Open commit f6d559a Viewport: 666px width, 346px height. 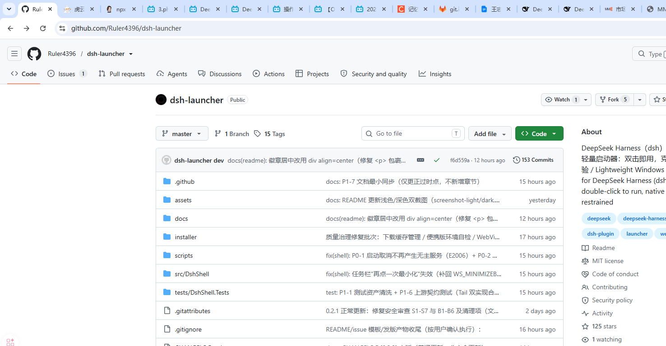460,160
